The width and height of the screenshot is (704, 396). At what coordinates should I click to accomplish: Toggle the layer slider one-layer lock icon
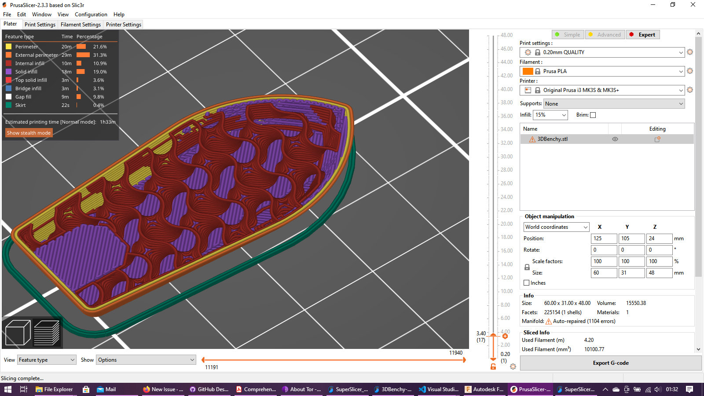(x=493, y=367)
